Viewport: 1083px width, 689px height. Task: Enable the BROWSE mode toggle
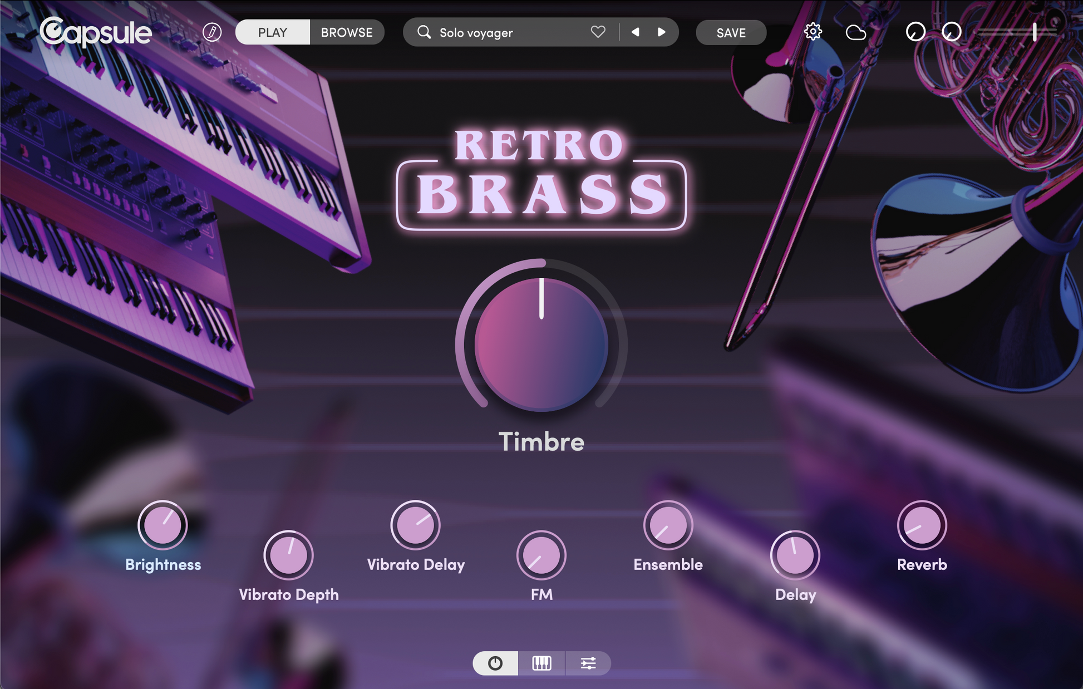[x=347, y=32]
